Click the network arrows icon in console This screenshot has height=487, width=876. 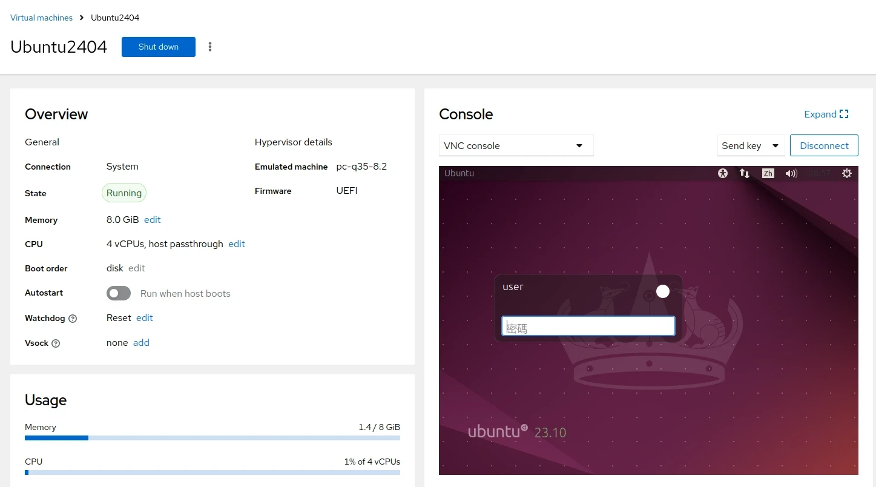click(745, 173)
